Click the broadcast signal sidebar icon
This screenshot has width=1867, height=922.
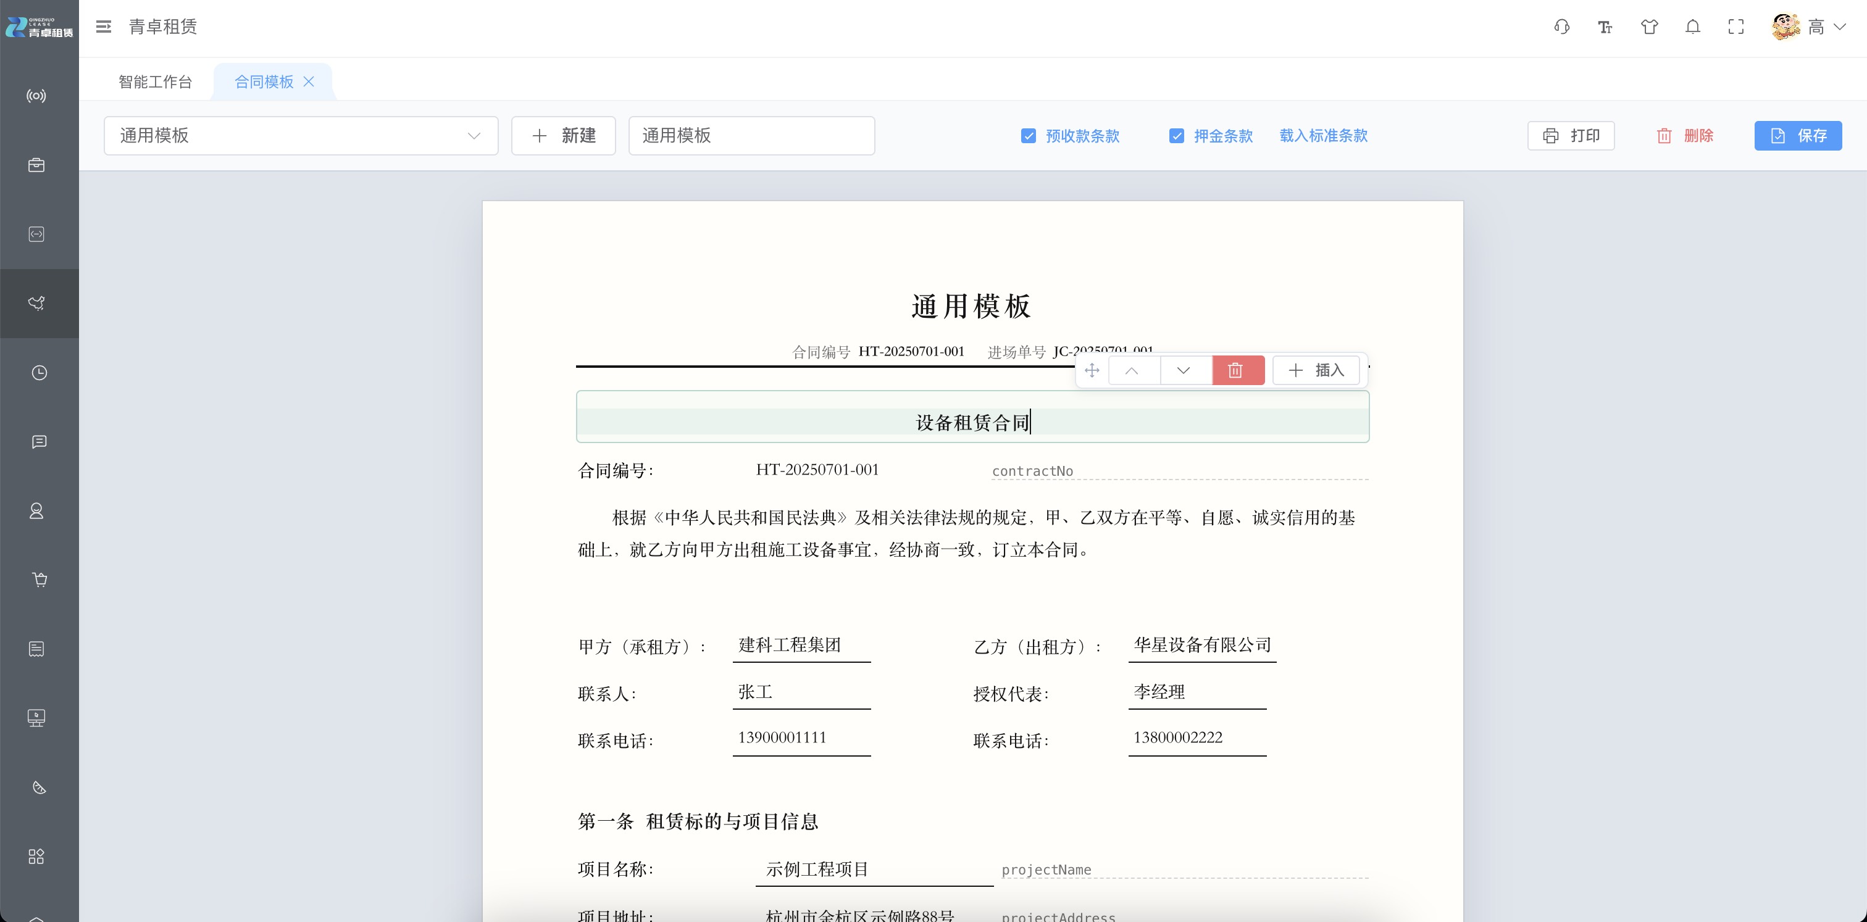click(x=36, y=96)
